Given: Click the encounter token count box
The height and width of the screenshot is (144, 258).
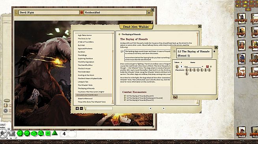Looking at the screenshot, I should coord(181,66).
